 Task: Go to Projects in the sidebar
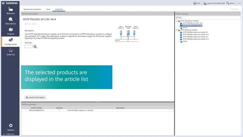click(11, 31)
